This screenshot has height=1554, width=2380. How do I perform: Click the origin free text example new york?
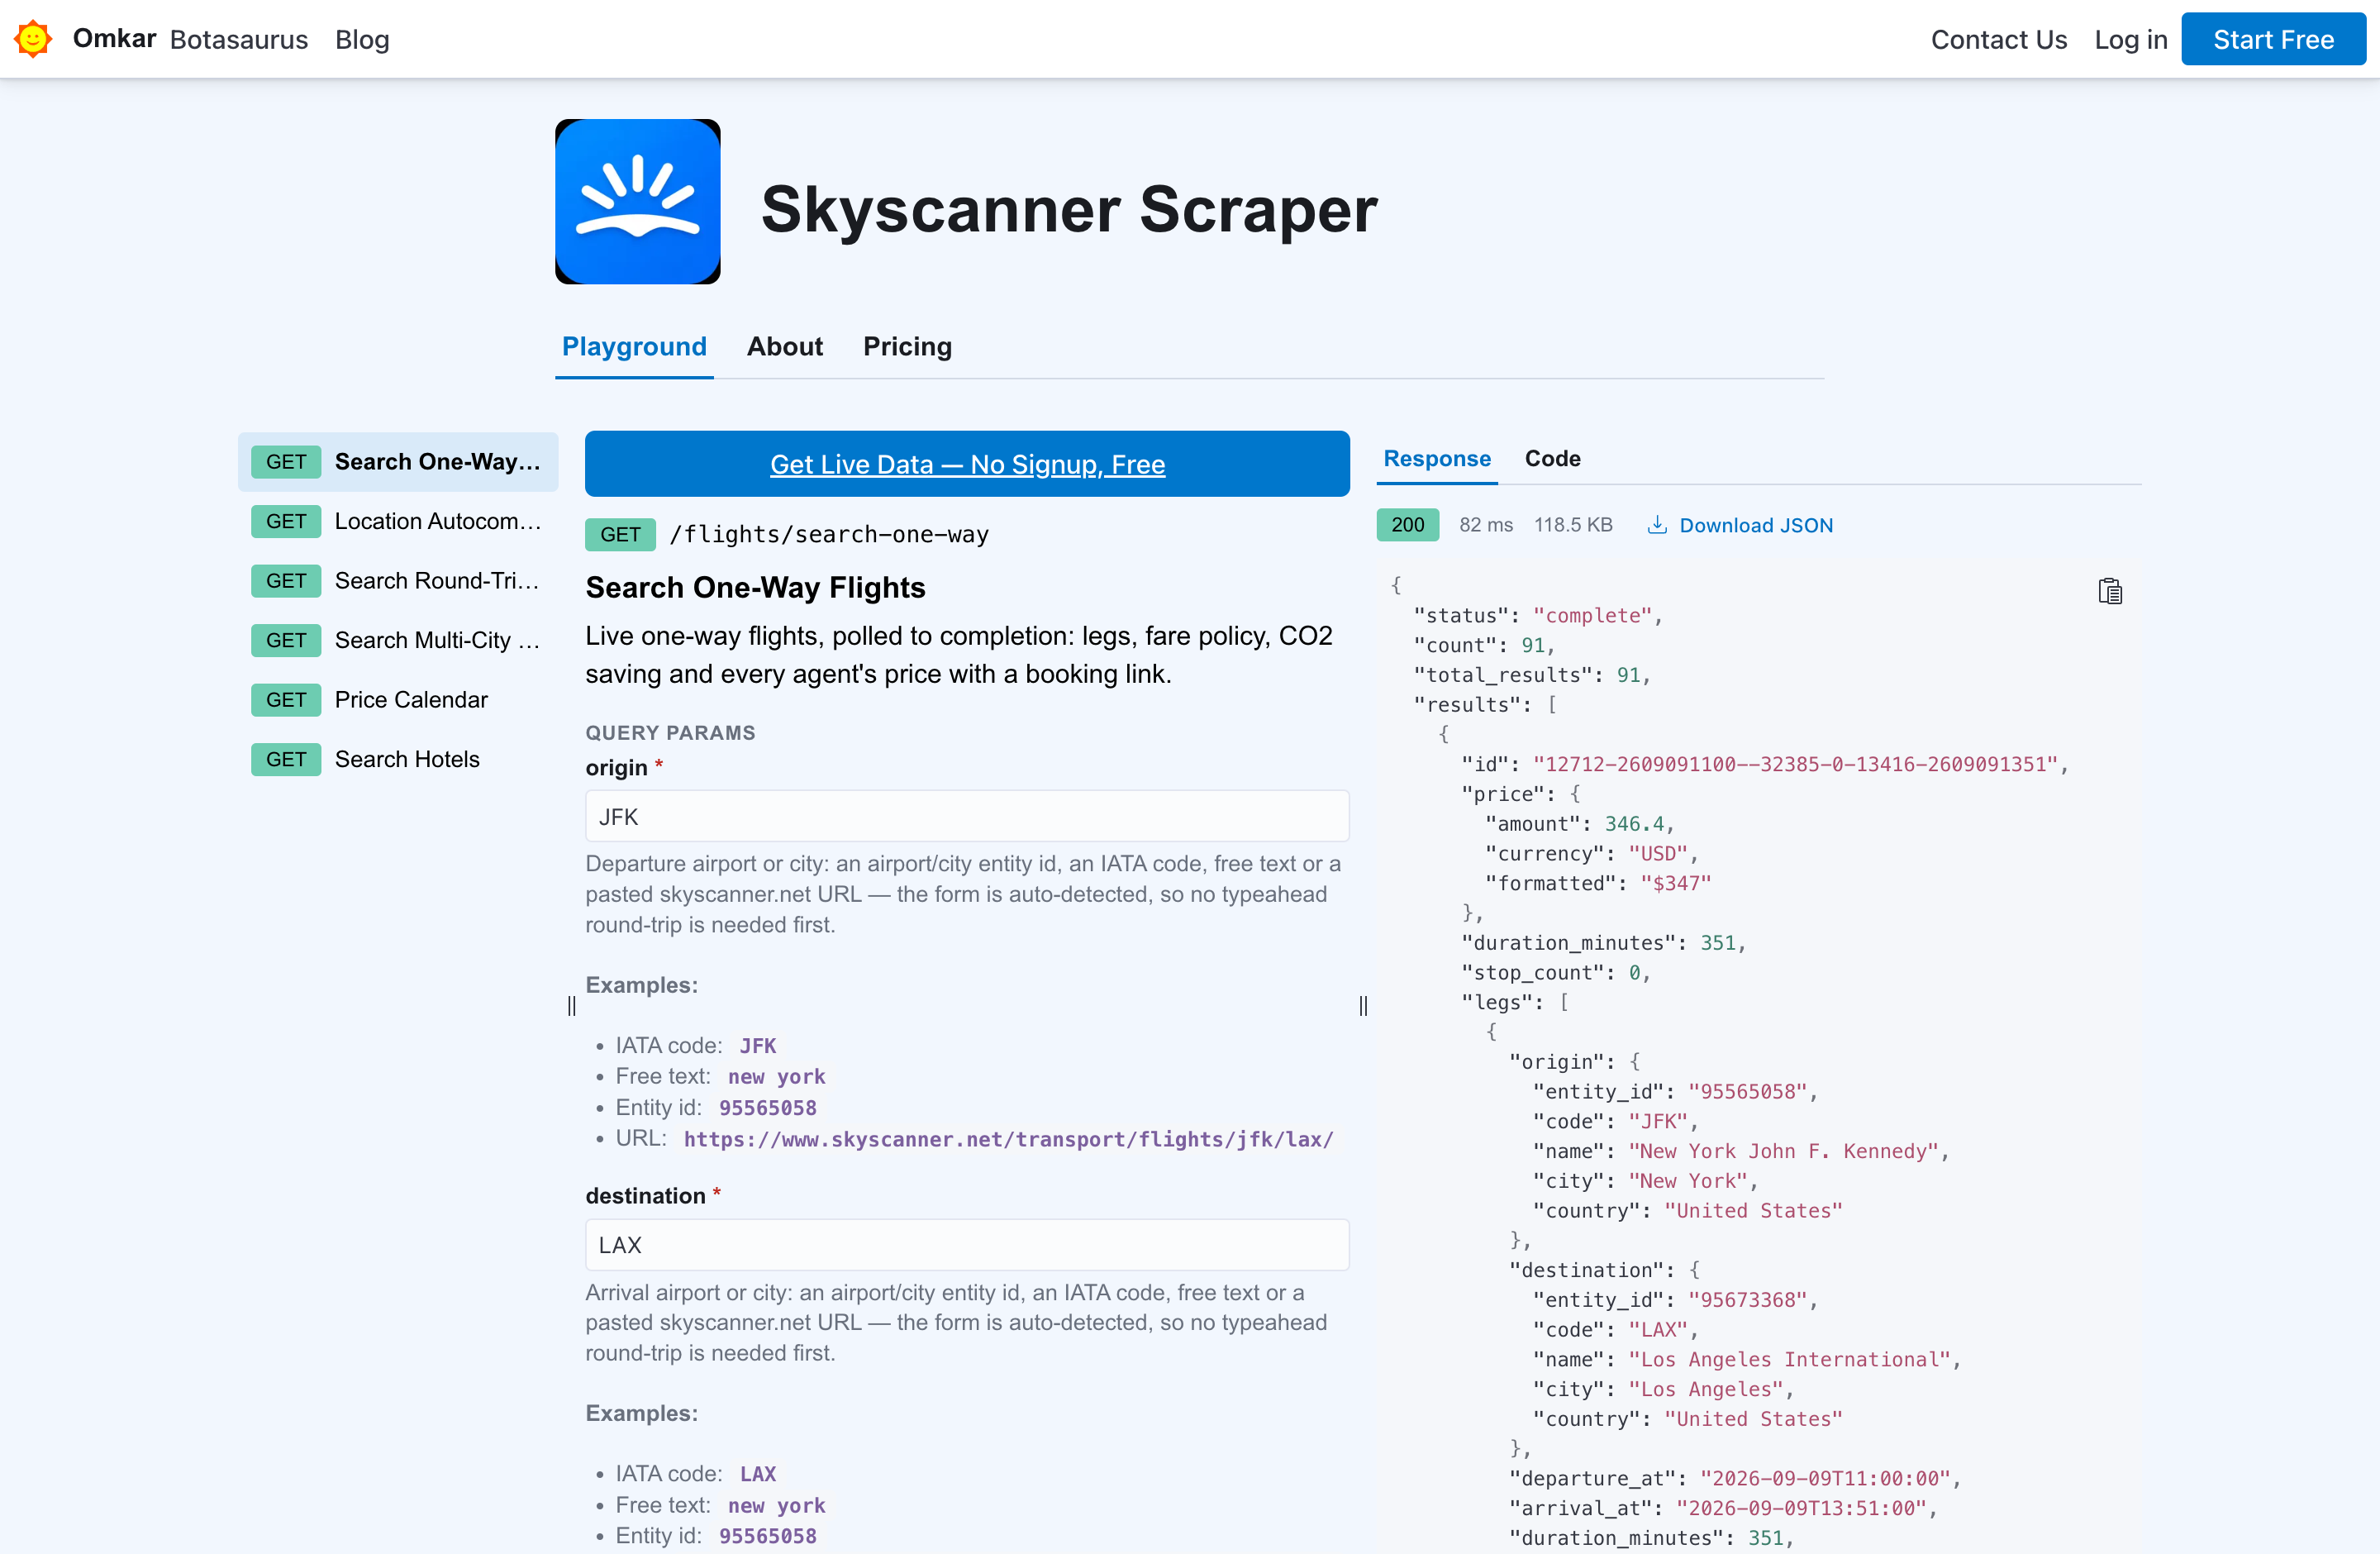click(x=776, y=1076)
